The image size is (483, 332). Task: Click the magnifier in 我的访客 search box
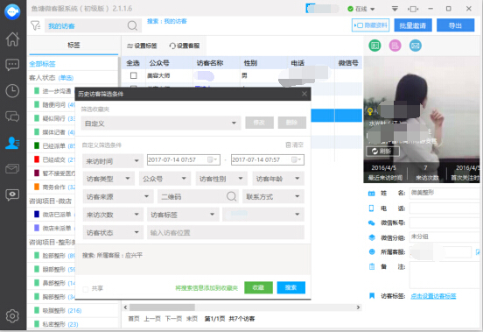click(x=132, y=25)
